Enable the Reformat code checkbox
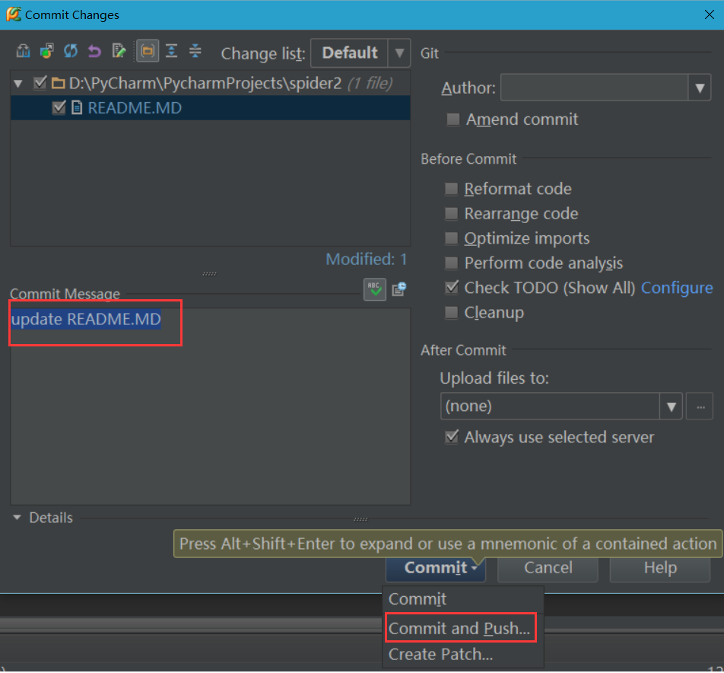 tap(451, 189)
